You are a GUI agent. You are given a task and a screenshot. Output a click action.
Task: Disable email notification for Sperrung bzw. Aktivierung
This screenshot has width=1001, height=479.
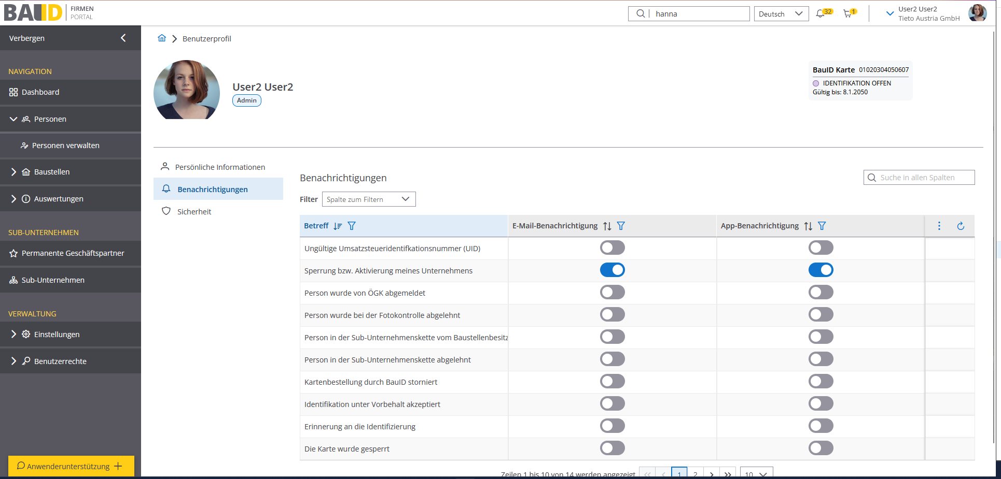pyautogui.click(x=613, y=270)
